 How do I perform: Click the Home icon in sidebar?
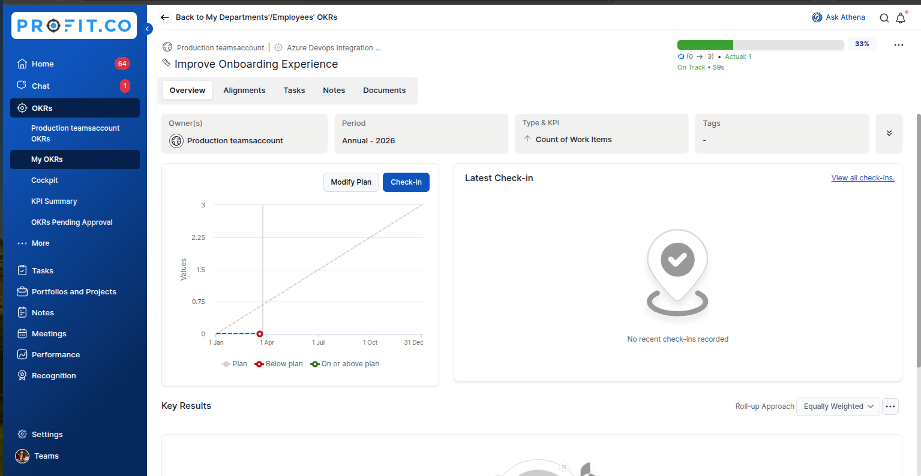[x=22, y=64]
